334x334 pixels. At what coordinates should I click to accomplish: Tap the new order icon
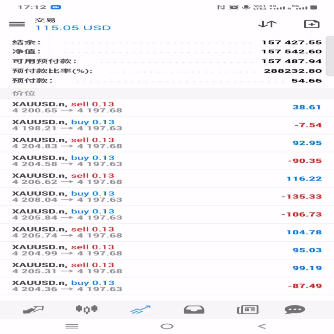coord(312,24)
